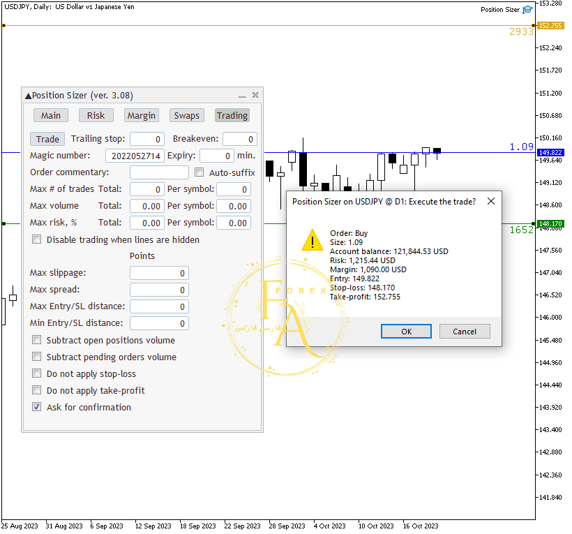The image size is (572, 534).
Task: Click the Order: Buy text
Action: pos(349,233)
